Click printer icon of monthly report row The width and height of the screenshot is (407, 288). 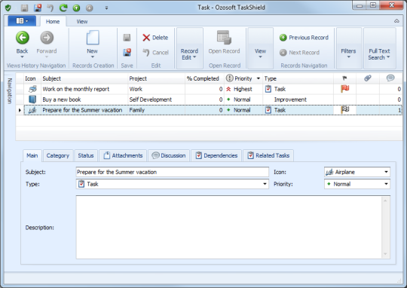(x=32, y=89)
